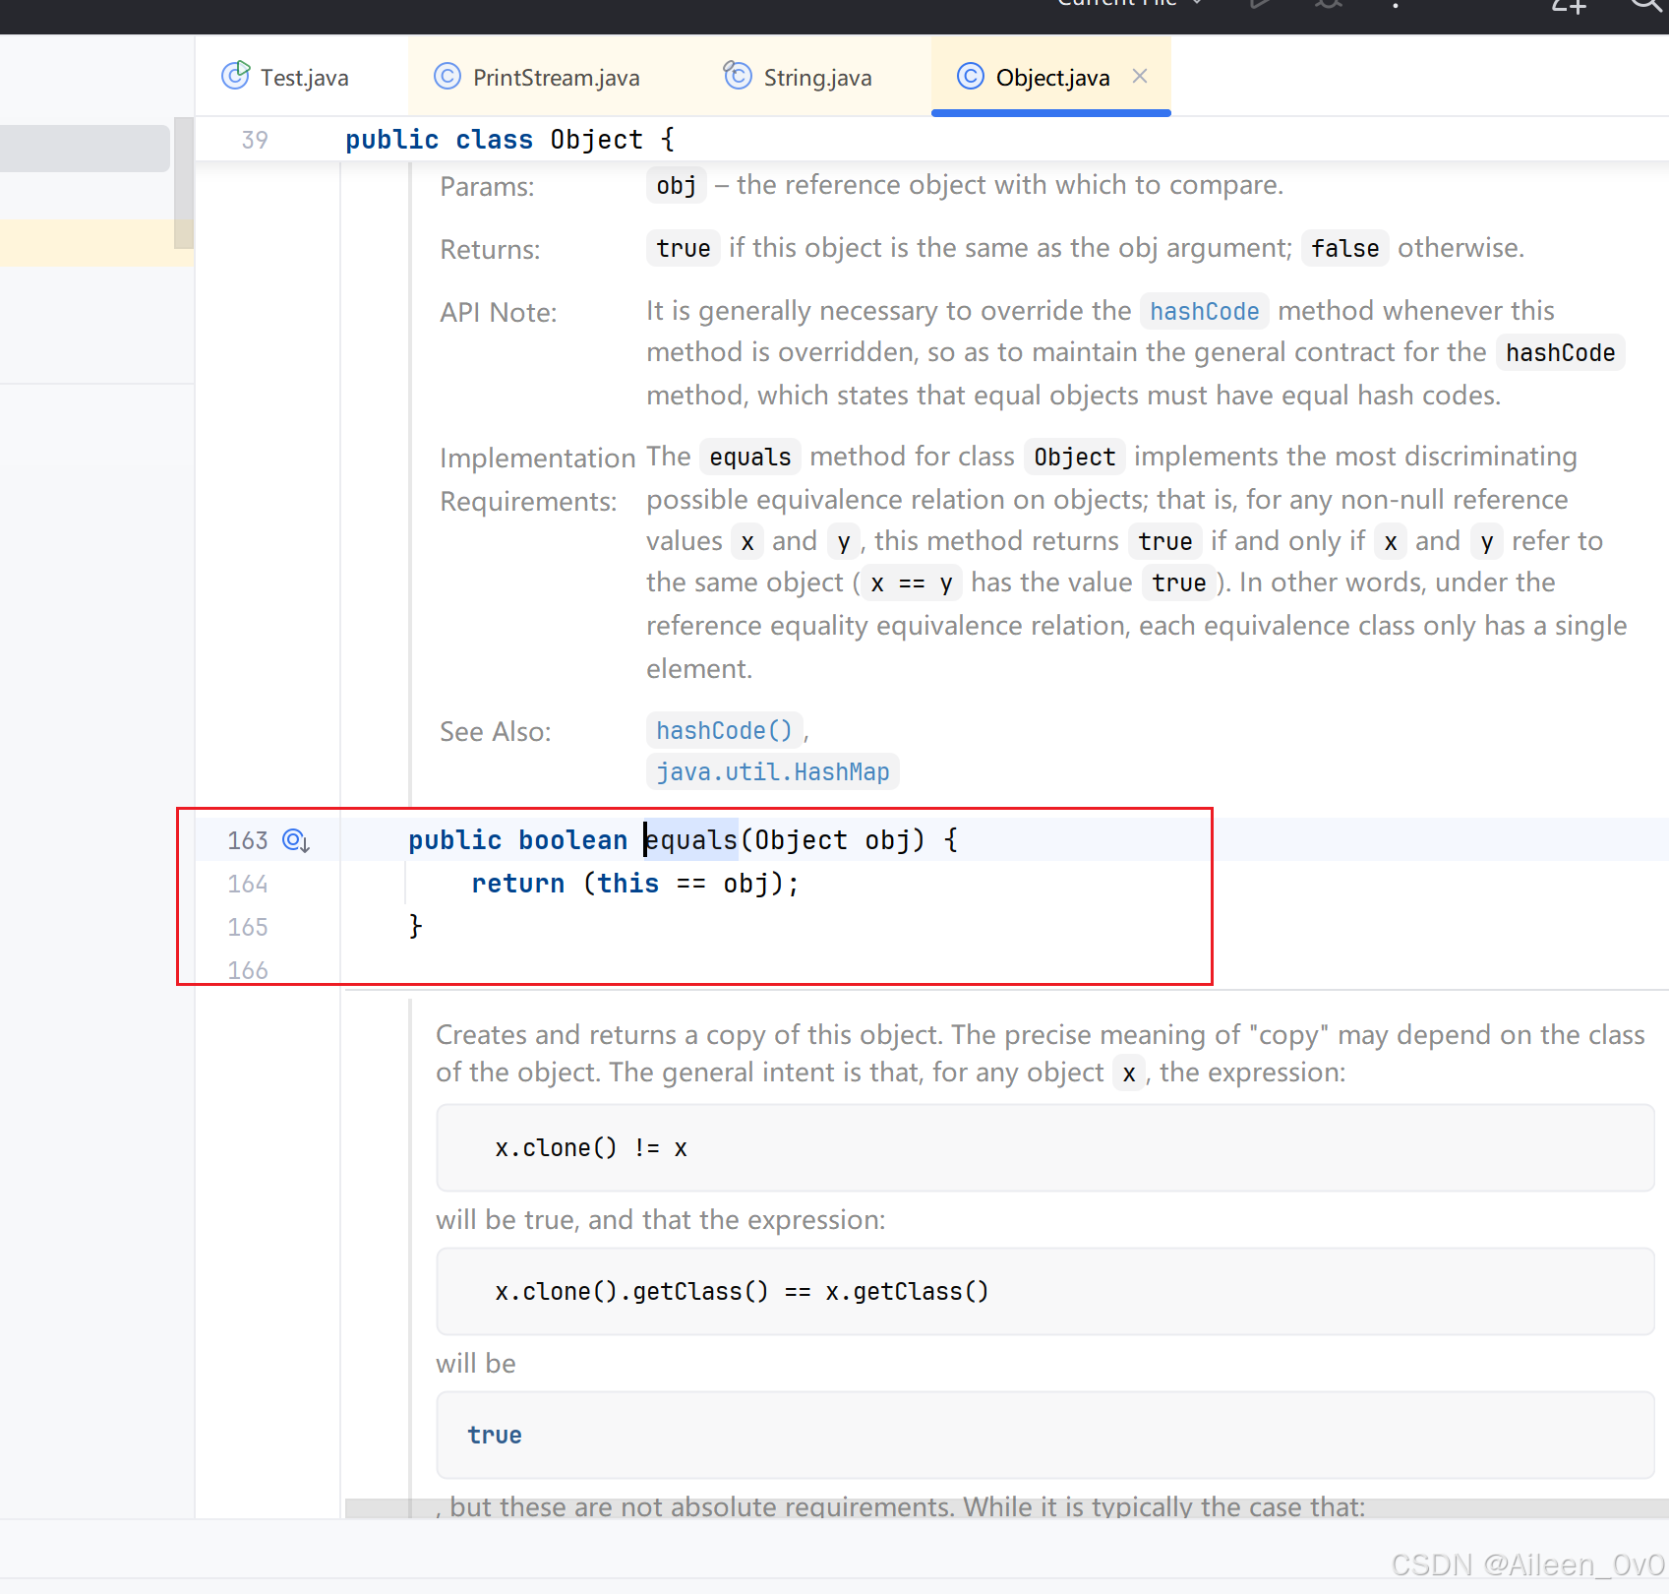Click line number 164 in the gutter
1669x1594 pixels.
click(248, 884)
